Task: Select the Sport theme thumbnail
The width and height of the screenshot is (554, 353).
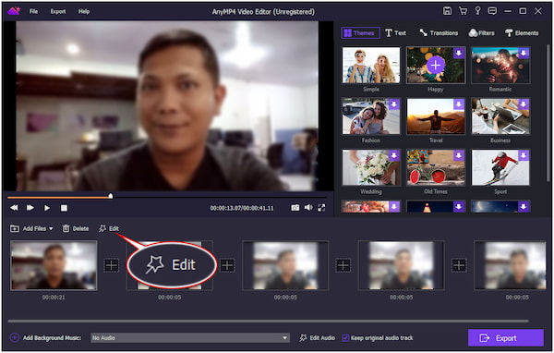Action: tap(500, 167)
